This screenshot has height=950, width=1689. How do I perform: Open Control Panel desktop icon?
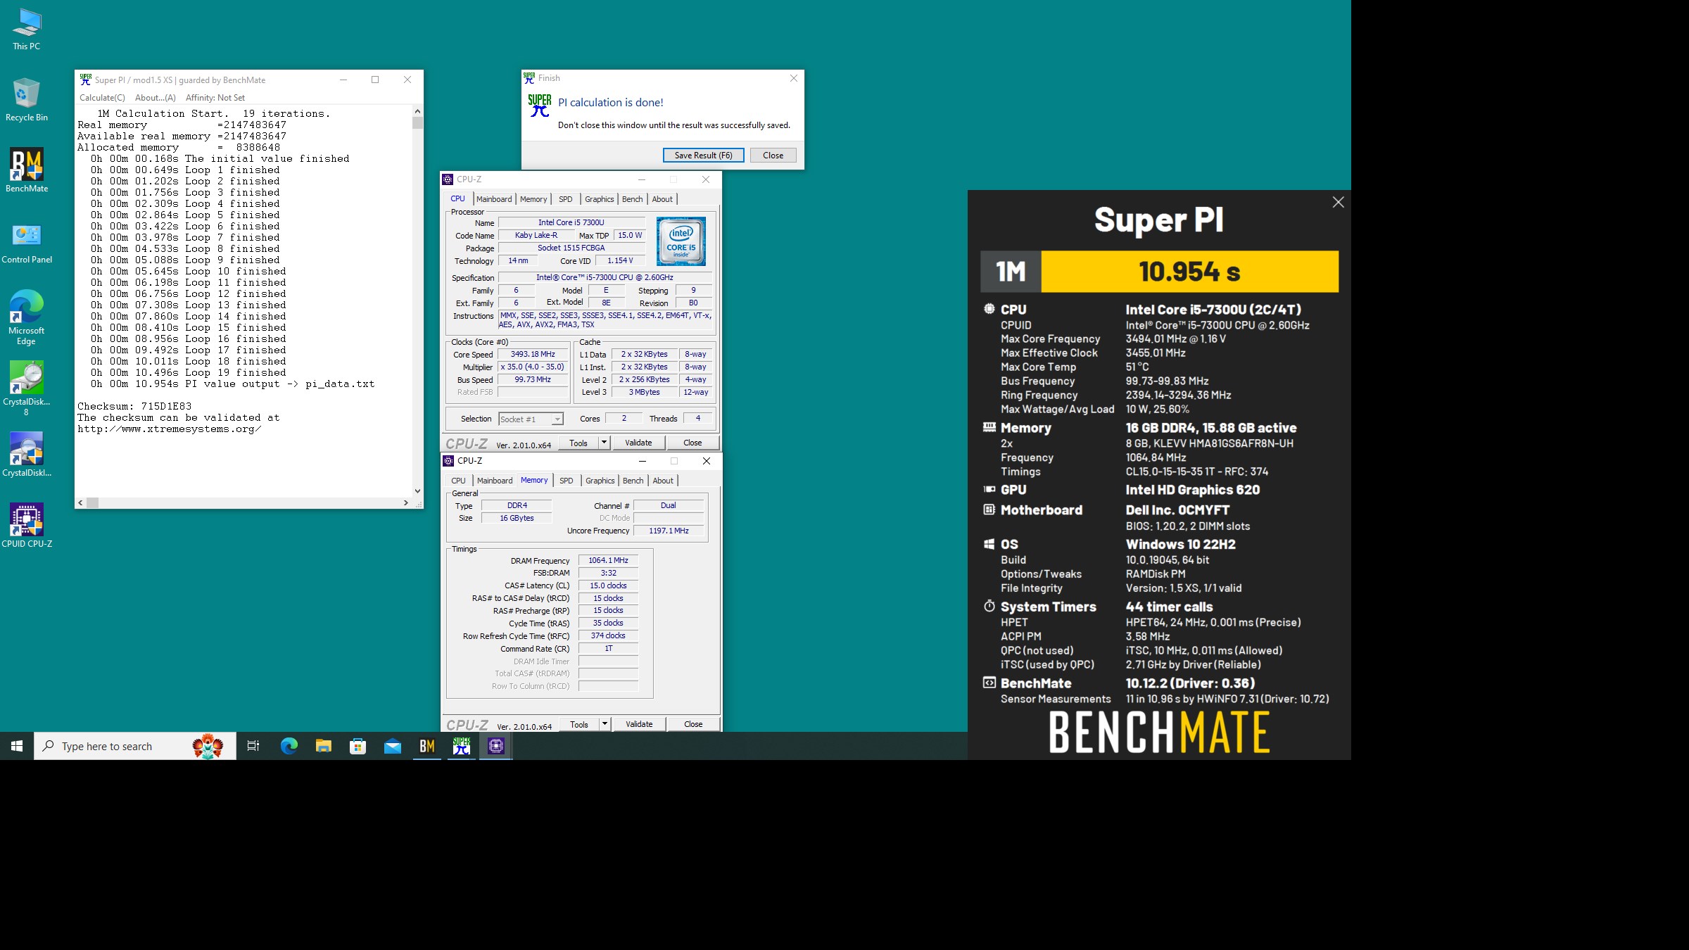(x=27, y=241)
